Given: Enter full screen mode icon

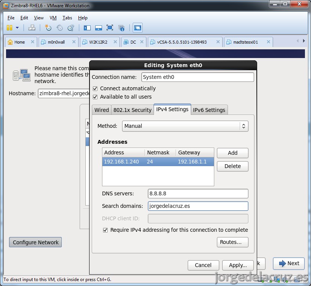Looking at the screenshot, I should coord(110,28).
